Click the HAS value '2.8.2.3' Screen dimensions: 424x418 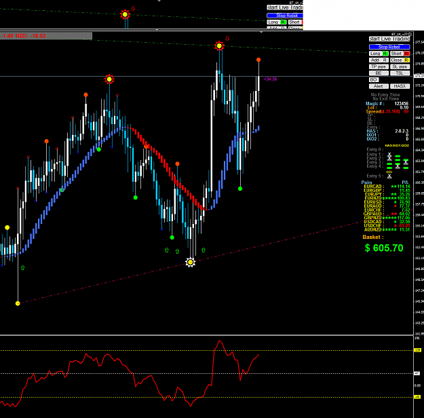click(402, 131)
